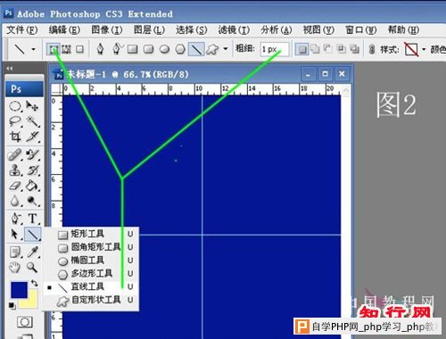446x339 pixels.
Task: Select the Move tool
Action: [32, 106]
